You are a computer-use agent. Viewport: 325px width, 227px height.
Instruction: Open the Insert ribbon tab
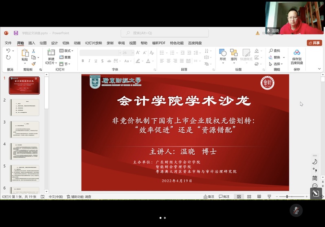click(x=31, y=43)
